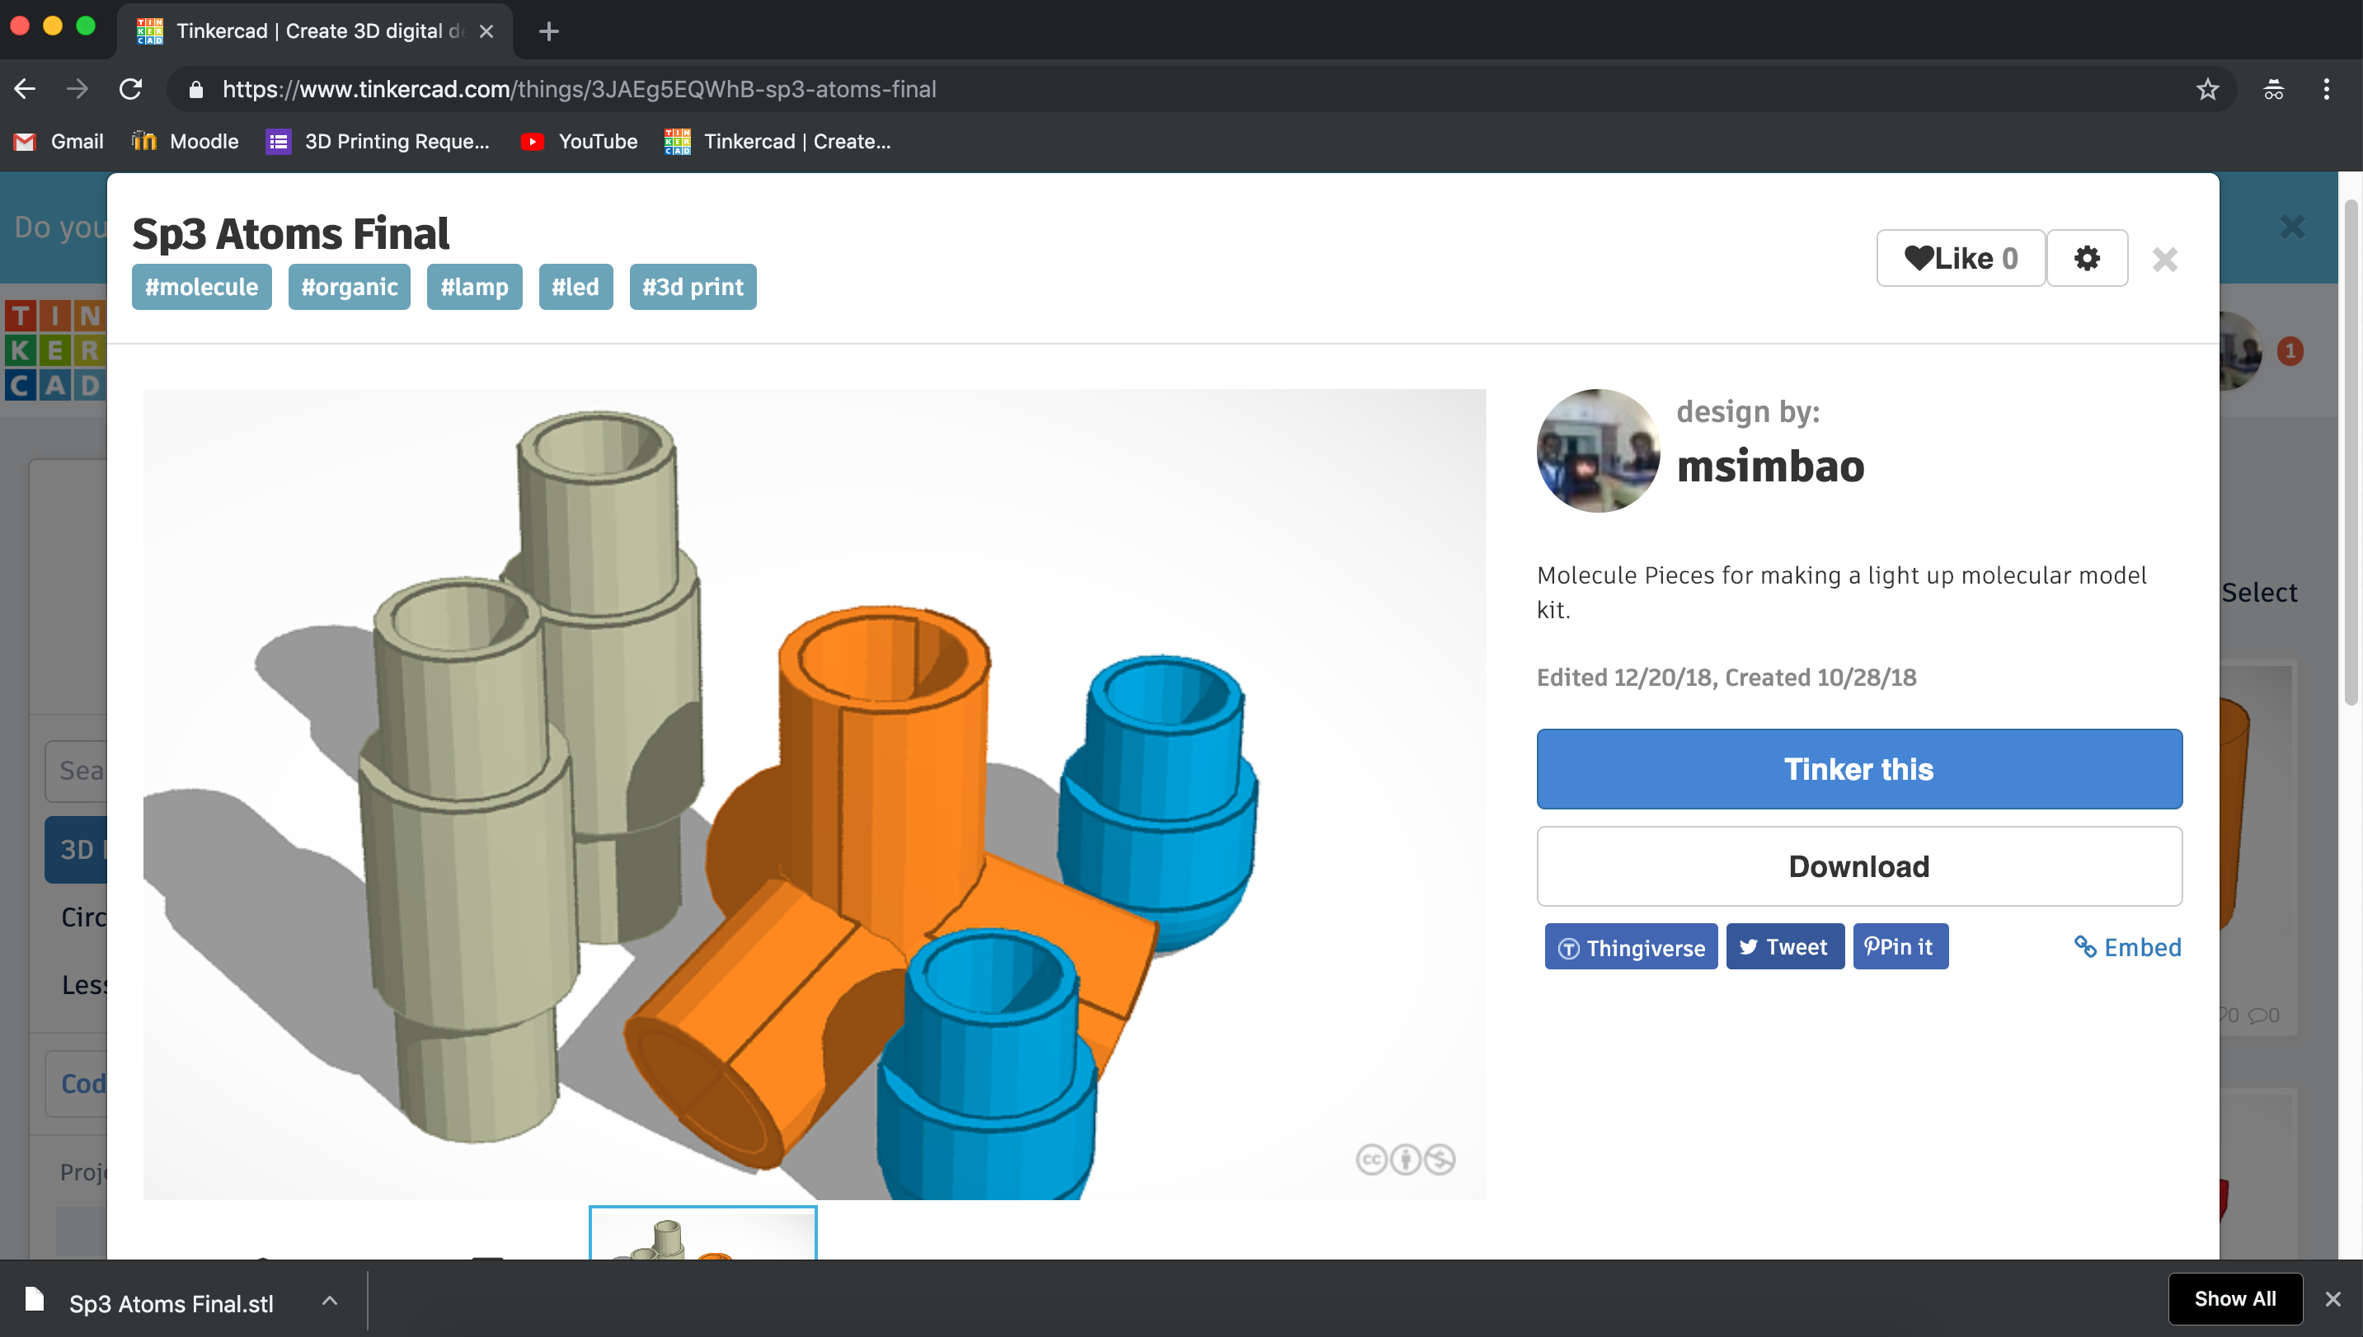Select the #molecule tag
The width and height of the screenshot is (2363, 1337).
point(201,287)
